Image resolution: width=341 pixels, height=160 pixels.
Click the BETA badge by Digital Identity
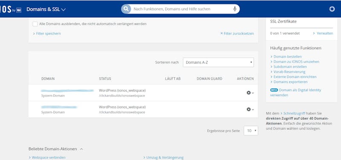(274, 90)
